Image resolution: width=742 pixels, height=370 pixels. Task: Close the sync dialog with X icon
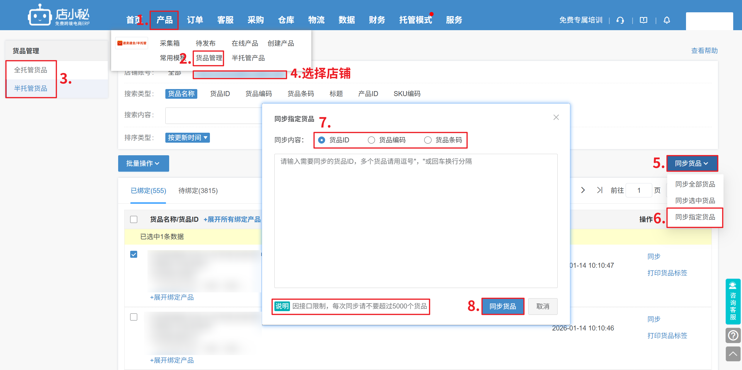coord(556,117)
